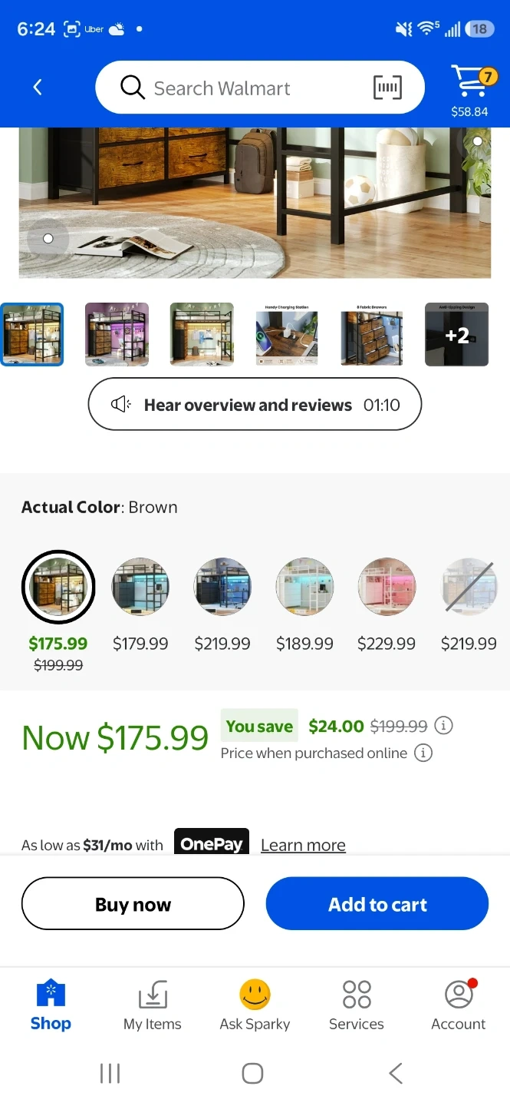Tap info icon beside $199.99 price
Image resolution: width=510 pixels, height=1106 pixels.
443,726
